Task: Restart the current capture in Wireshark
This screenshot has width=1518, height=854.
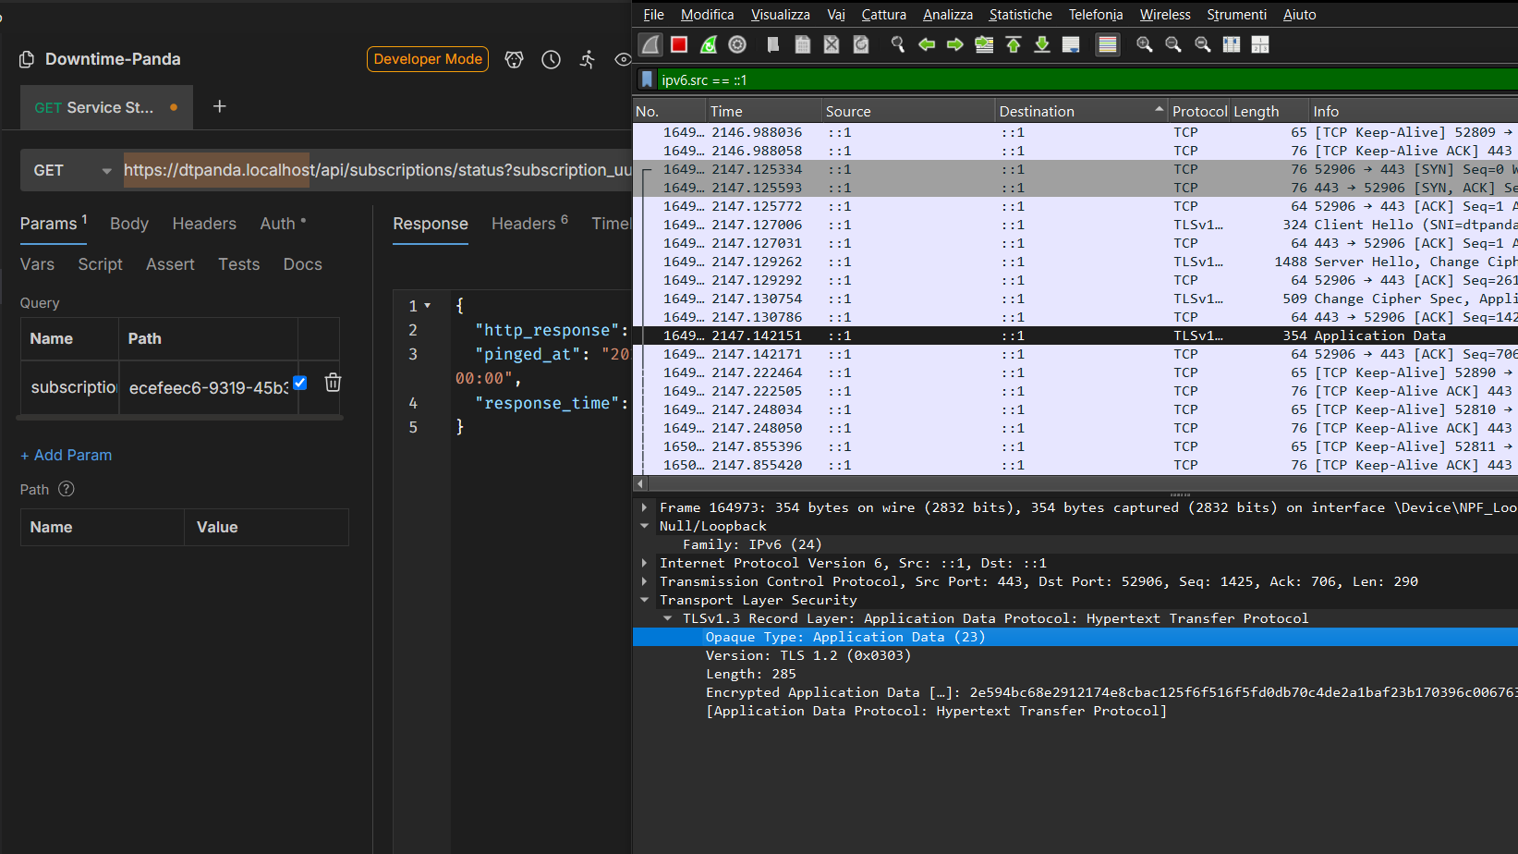Action: pos(709,44)
